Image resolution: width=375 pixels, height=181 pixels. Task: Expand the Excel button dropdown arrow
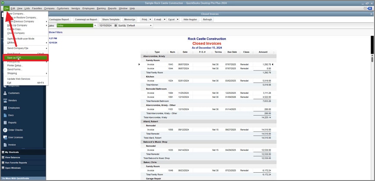coord(178,20)
